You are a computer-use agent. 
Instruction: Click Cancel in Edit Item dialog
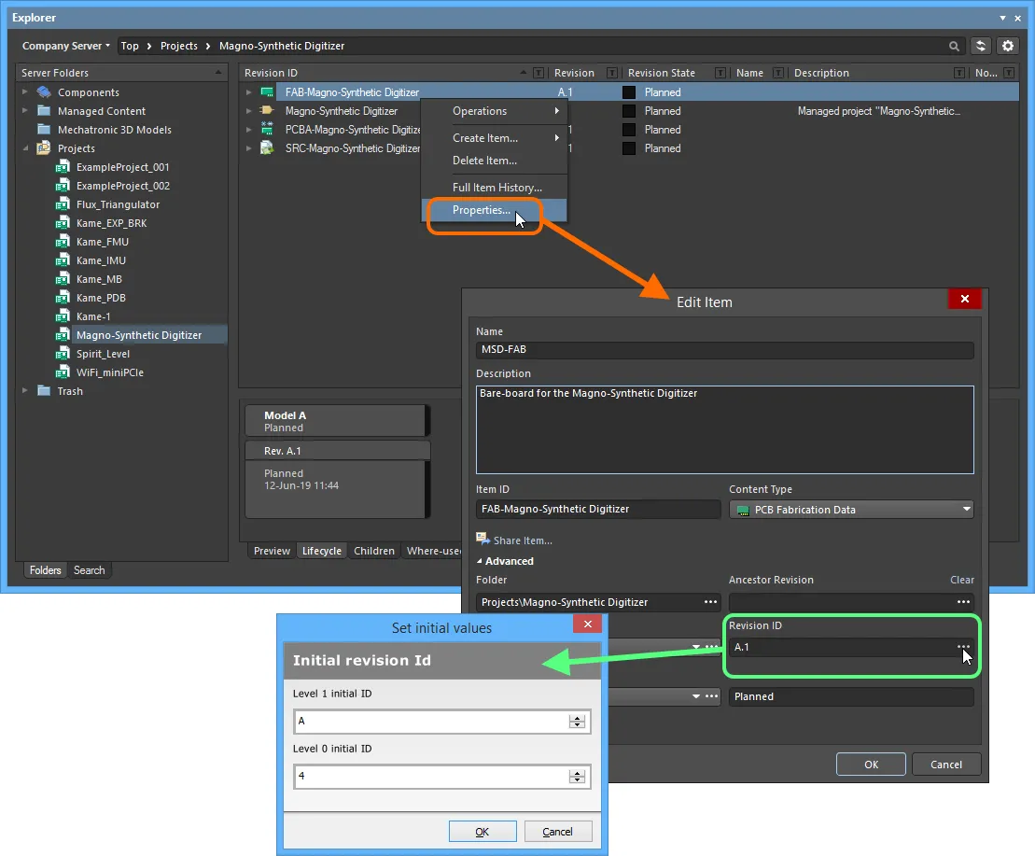coord(945,765)
